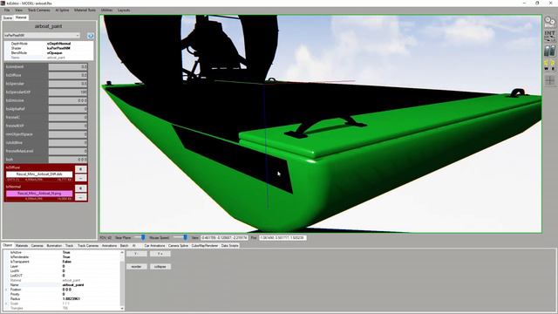Click the reorder button
The width and height of the screenshot is (558, 314).
click(136, 266)
